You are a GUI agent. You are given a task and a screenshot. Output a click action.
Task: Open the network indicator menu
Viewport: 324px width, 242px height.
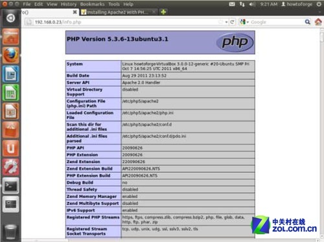click(x=242, y=4)
